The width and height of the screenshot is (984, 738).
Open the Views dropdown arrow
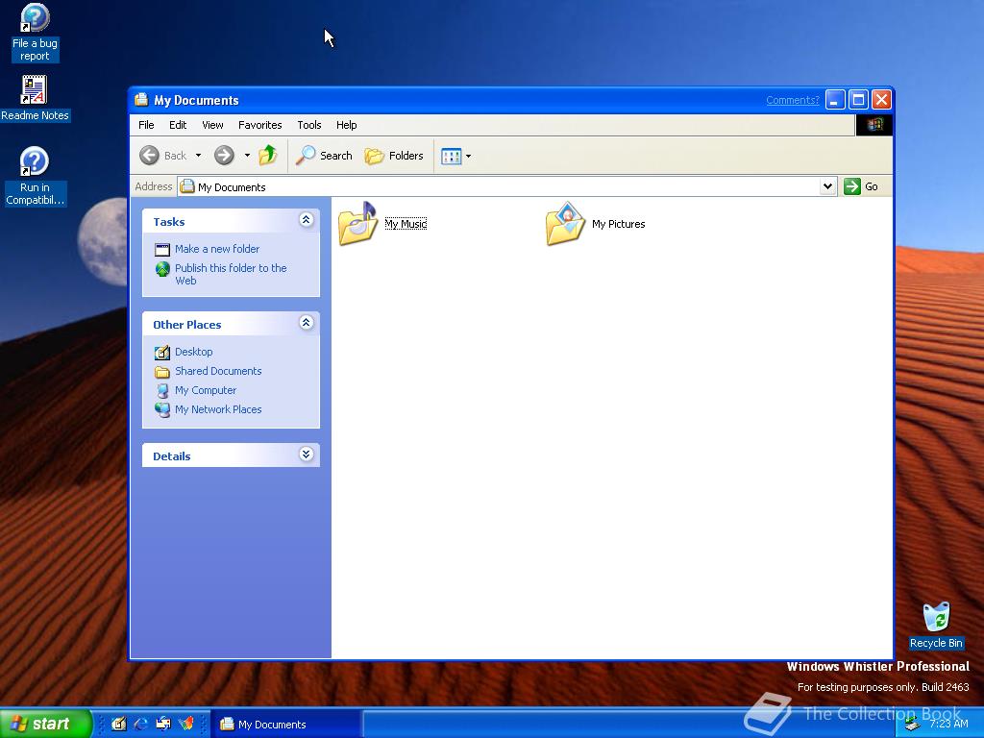pos(468,157)
